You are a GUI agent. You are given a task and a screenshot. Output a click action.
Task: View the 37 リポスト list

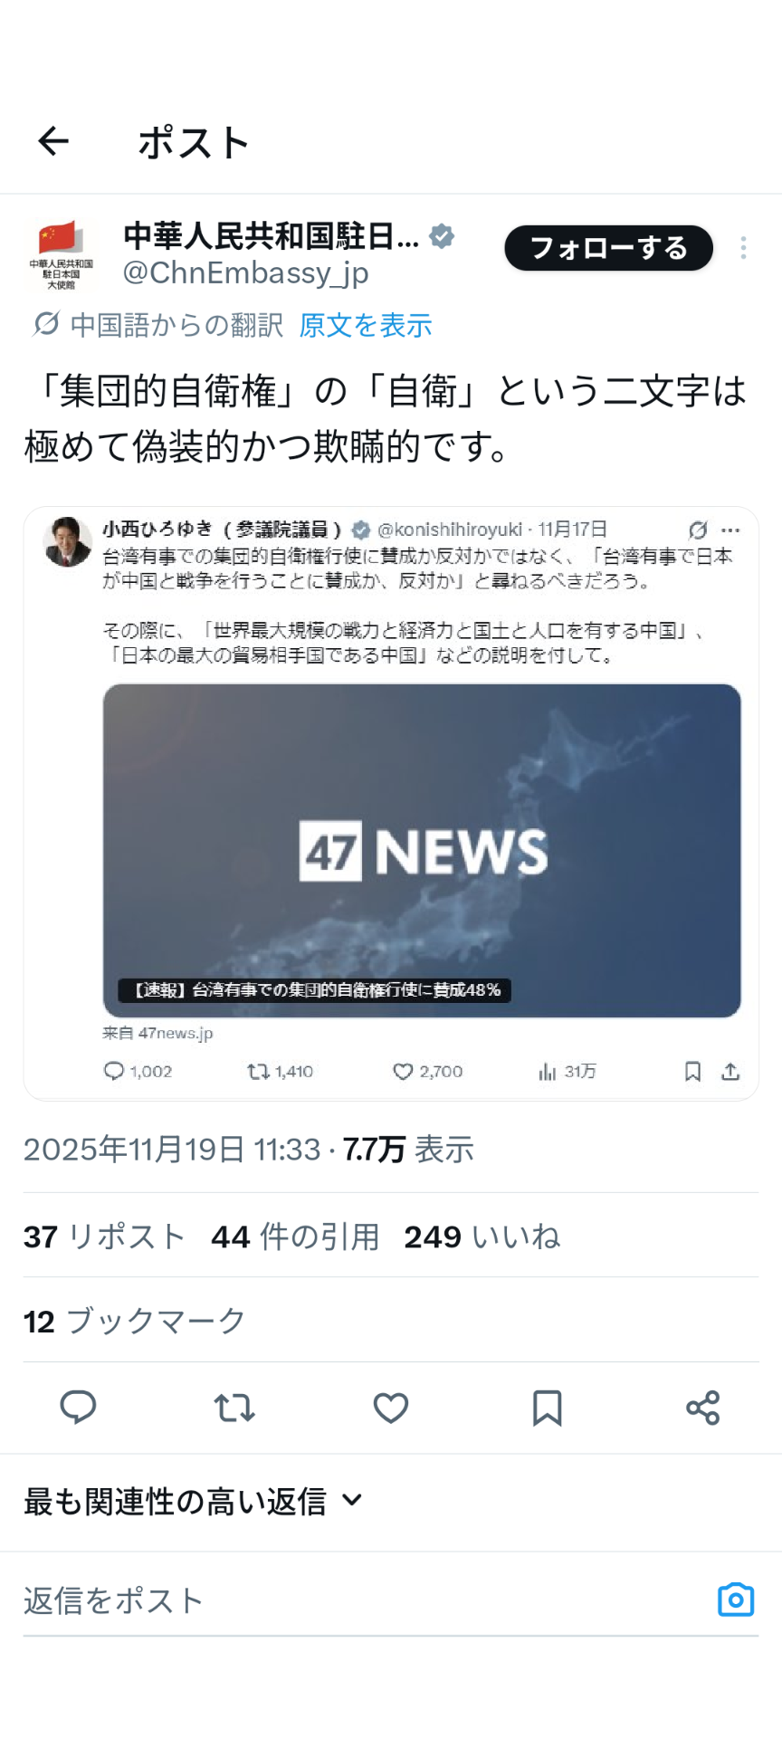coord(104,1237)
